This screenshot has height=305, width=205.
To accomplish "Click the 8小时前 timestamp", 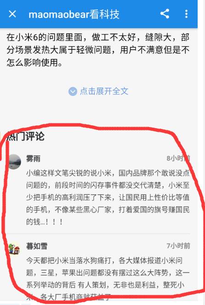I will [178, 158].
